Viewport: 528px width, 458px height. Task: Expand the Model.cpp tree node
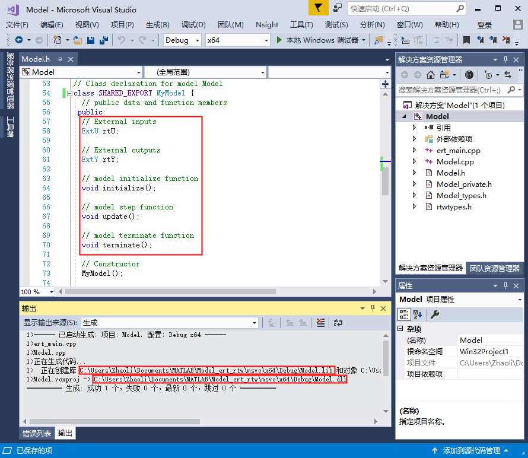click(414, 161)
